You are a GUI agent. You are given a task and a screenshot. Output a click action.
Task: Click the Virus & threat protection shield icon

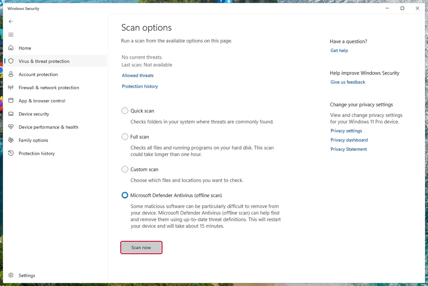(x=11, y=61)
